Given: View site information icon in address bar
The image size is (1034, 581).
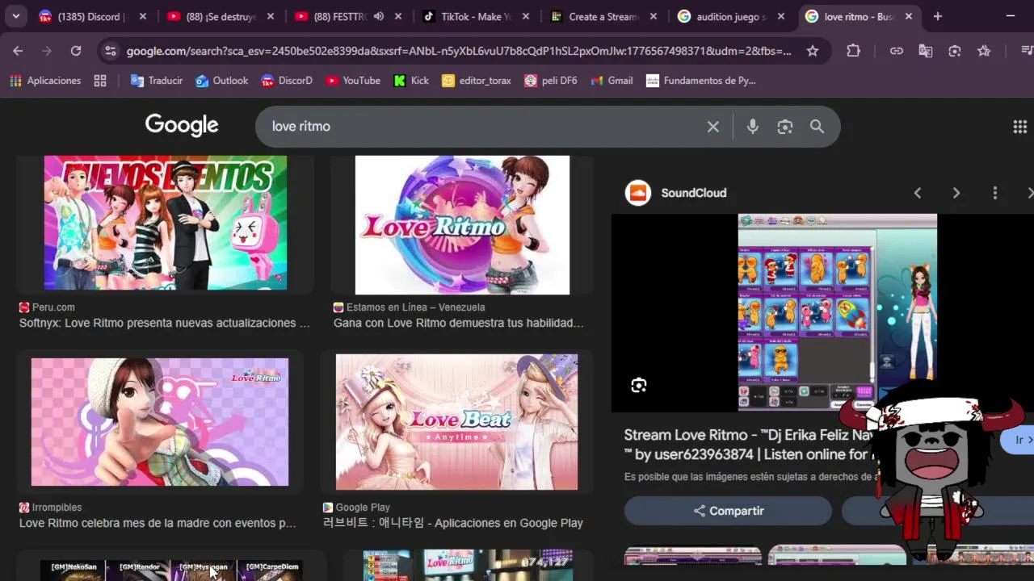Looking at the screenshot, I should [110, 51].
